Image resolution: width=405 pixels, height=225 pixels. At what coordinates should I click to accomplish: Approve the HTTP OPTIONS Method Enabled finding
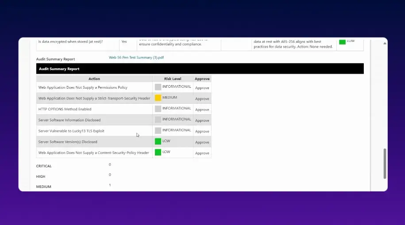[x=202, y=109]
